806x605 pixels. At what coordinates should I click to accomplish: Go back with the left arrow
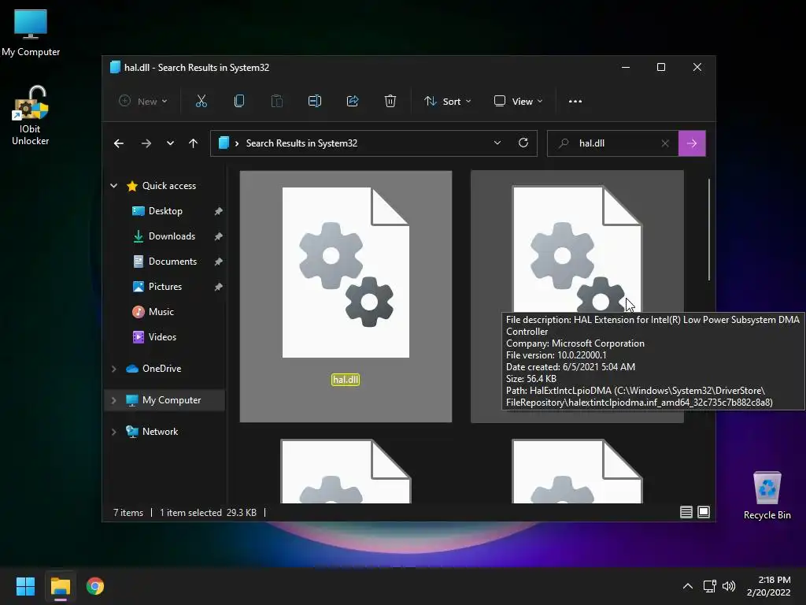click(x=119, y=143)
